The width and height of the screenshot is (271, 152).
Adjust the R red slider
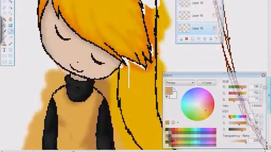(x=238, y=87)
